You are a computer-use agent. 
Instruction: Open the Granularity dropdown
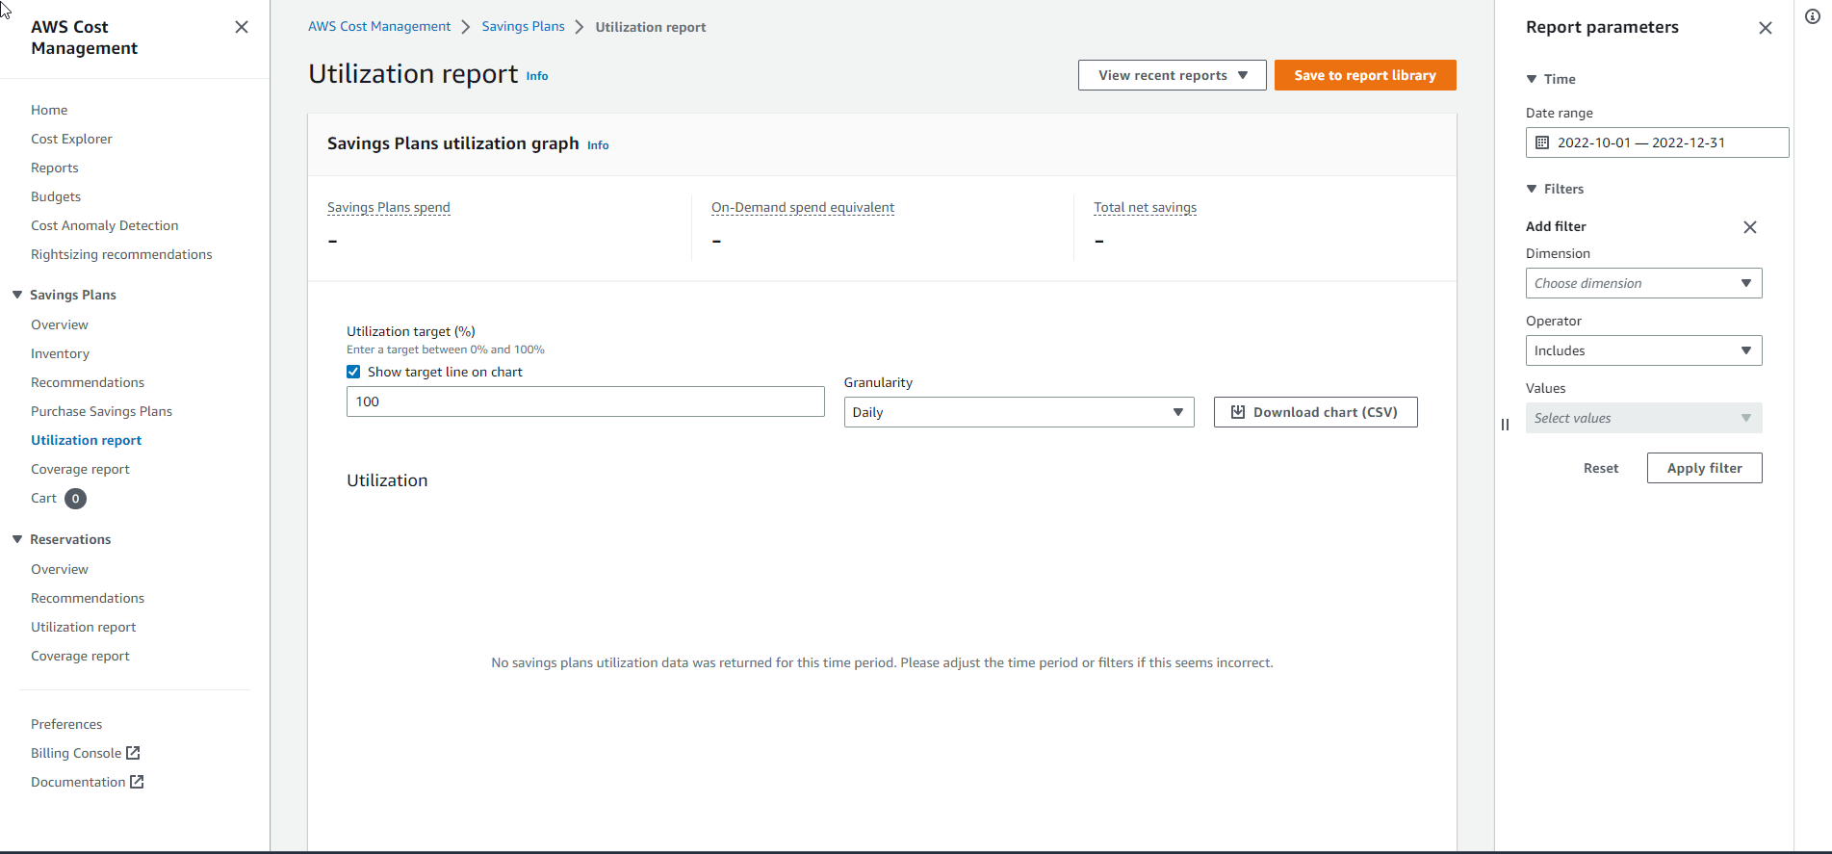point(1019,412)
